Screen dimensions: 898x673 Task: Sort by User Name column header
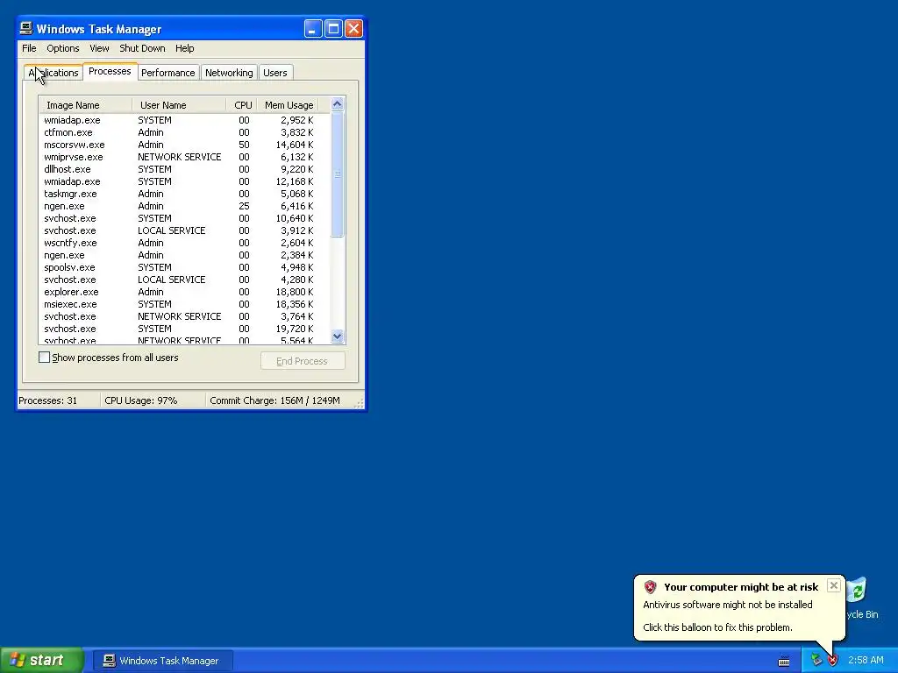coord(179,105)
